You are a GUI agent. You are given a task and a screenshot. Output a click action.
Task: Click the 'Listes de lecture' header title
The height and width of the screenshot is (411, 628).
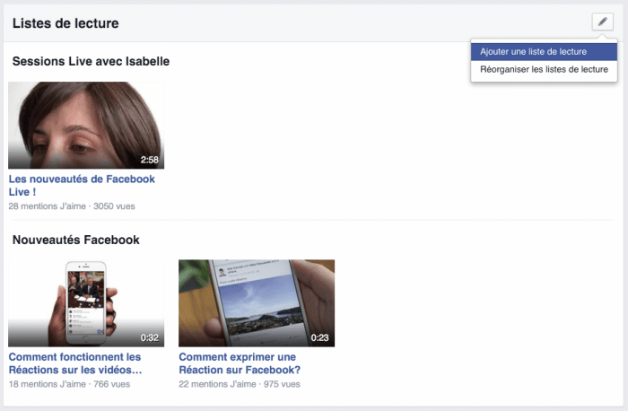pos(65,23)
